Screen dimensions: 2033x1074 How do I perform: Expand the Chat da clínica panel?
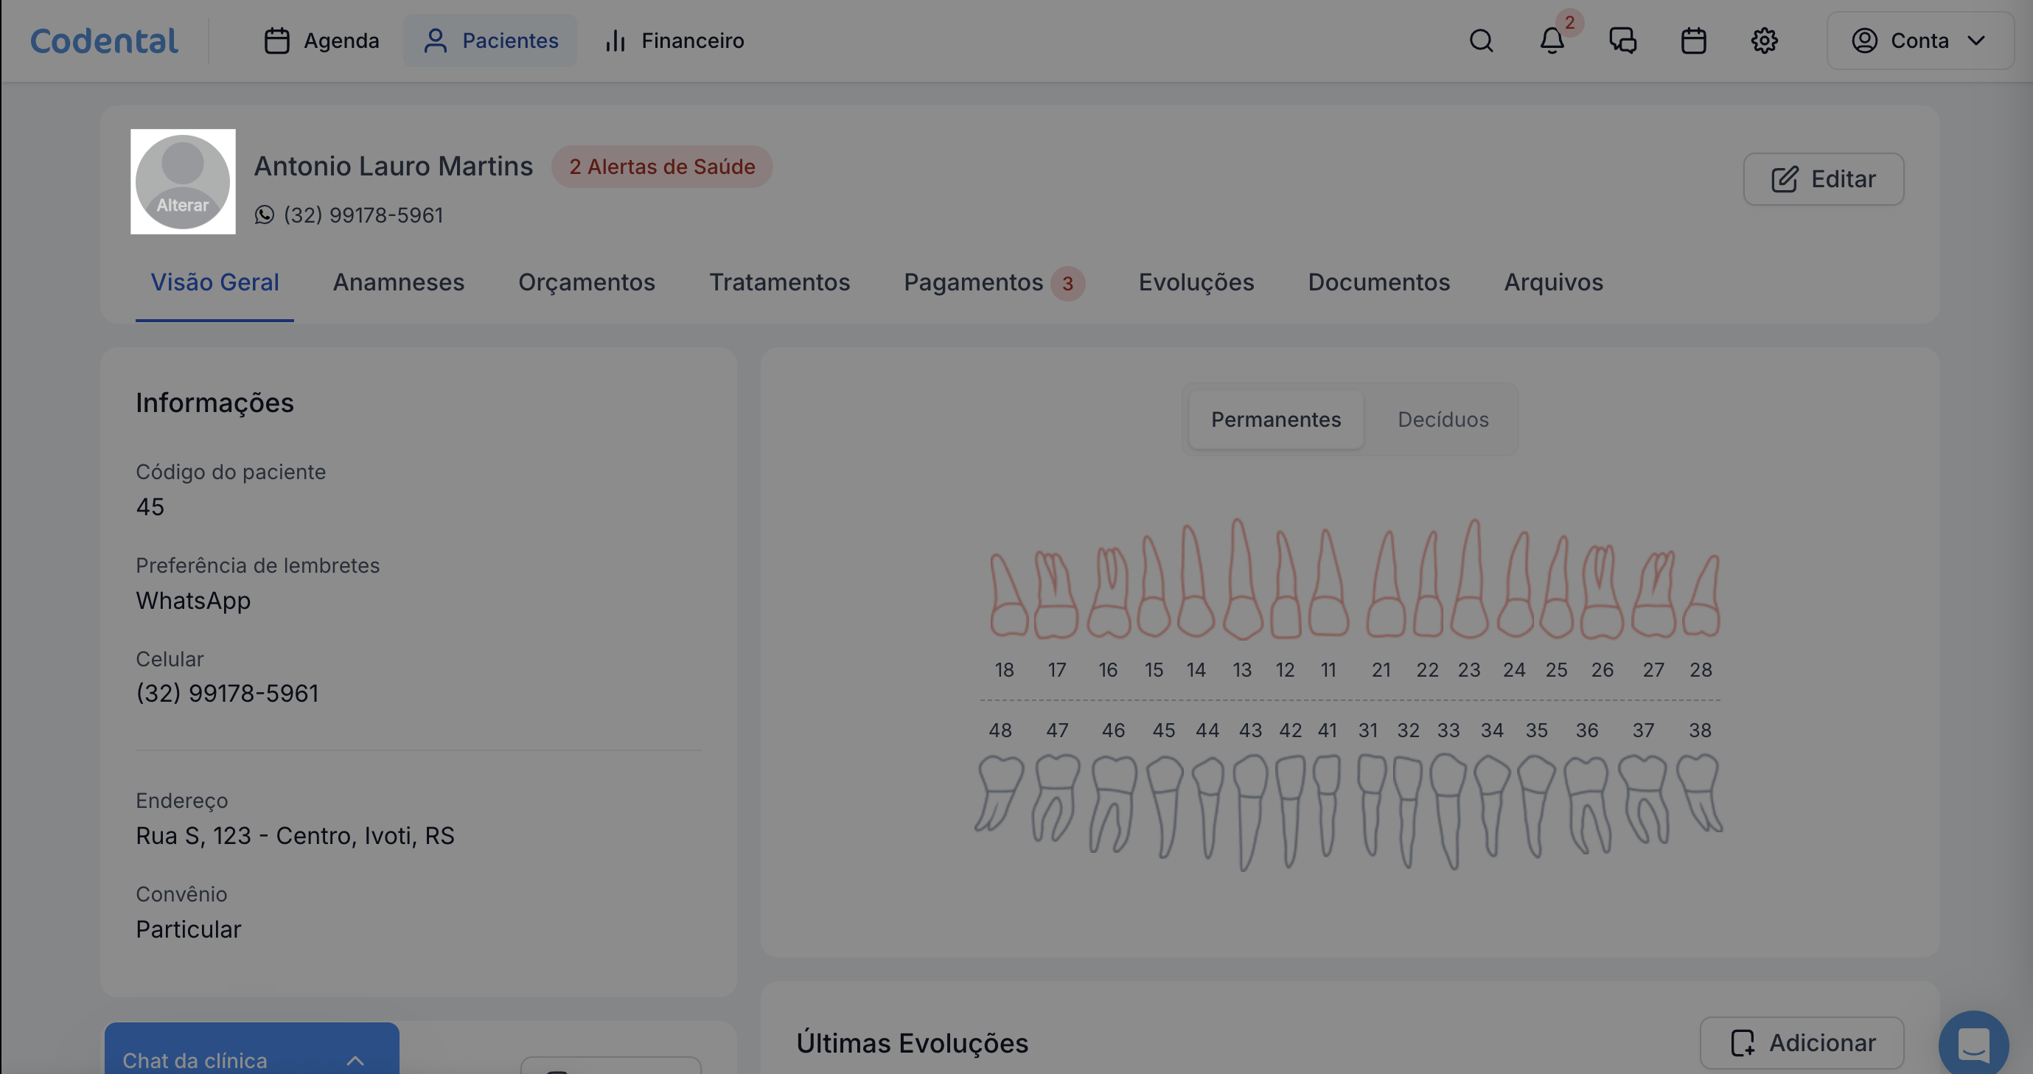click(251, 1059)
